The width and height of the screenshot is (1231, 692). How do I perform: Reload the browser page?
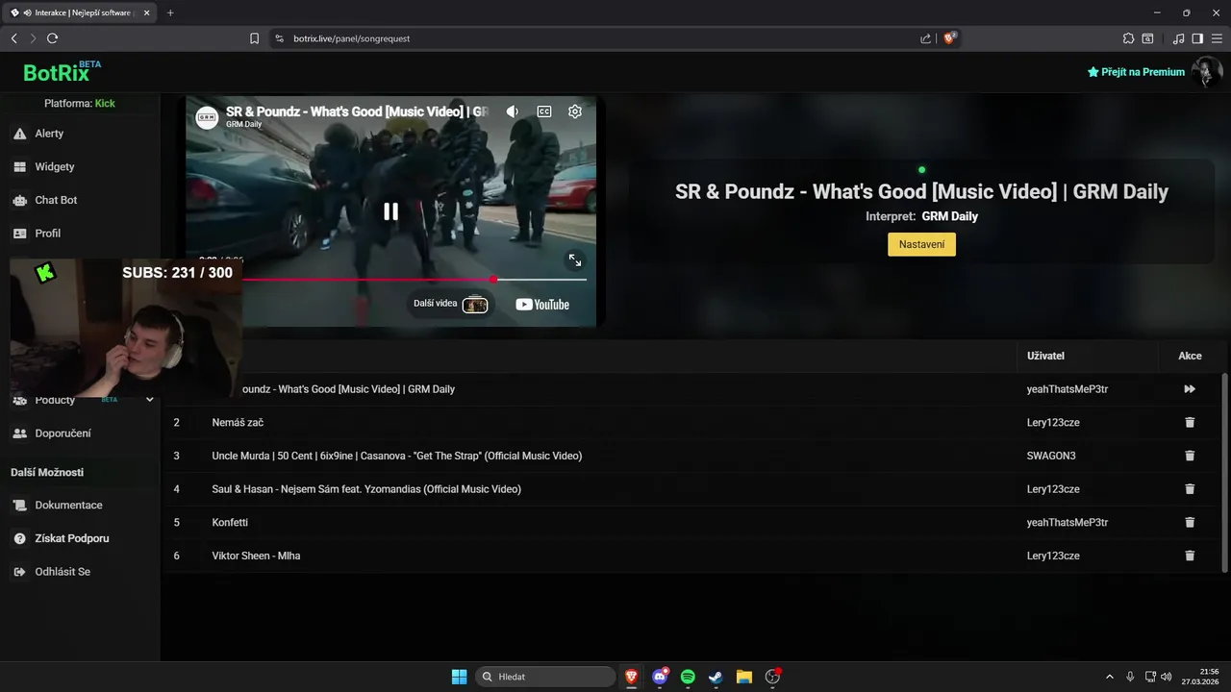click(52, 38)
